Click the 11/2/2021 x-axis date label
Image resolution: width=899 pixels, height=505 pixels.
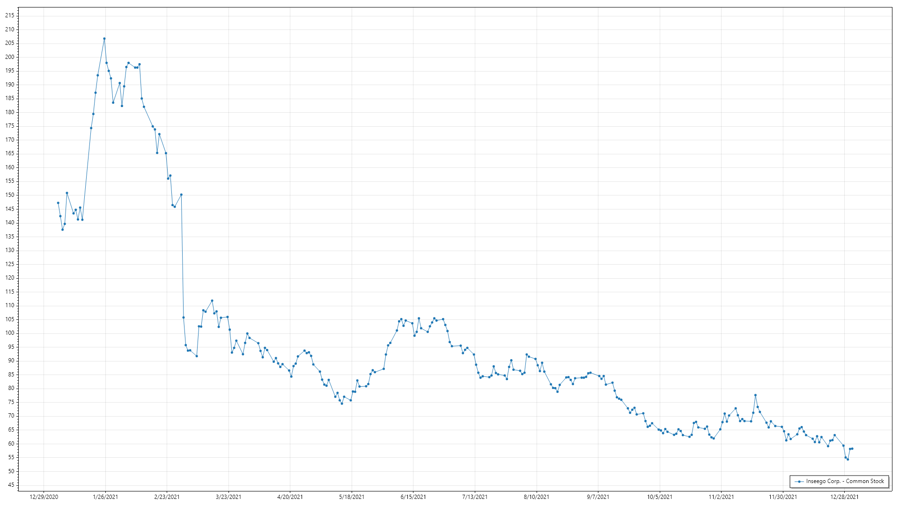point(721,497)
